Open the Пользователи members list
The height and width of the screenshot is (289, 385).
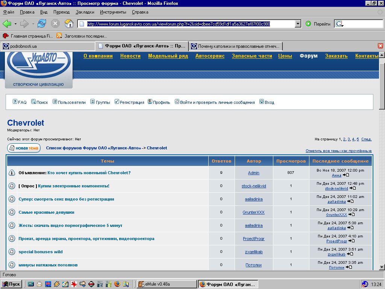point(69,102)
